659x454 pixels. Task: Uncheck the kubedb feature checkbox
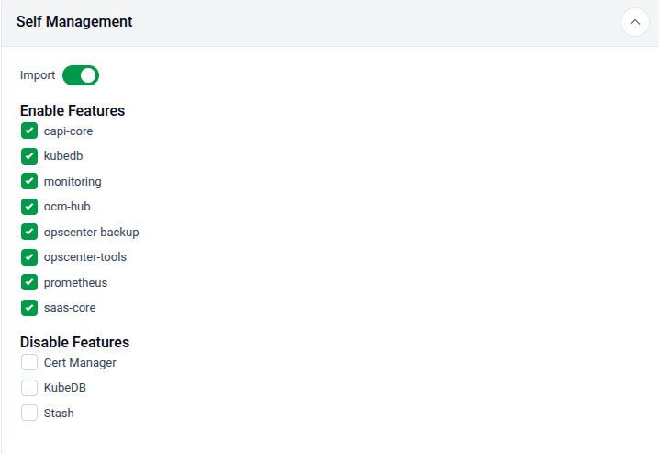[29, 156]
